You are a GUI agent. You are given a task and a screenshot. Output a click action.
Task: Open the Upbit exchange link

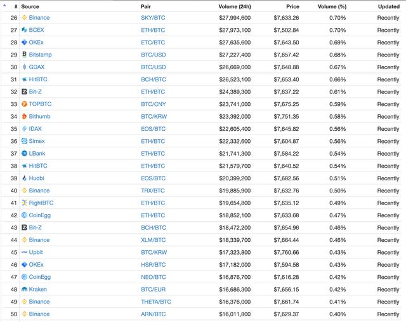click(36, 252)
